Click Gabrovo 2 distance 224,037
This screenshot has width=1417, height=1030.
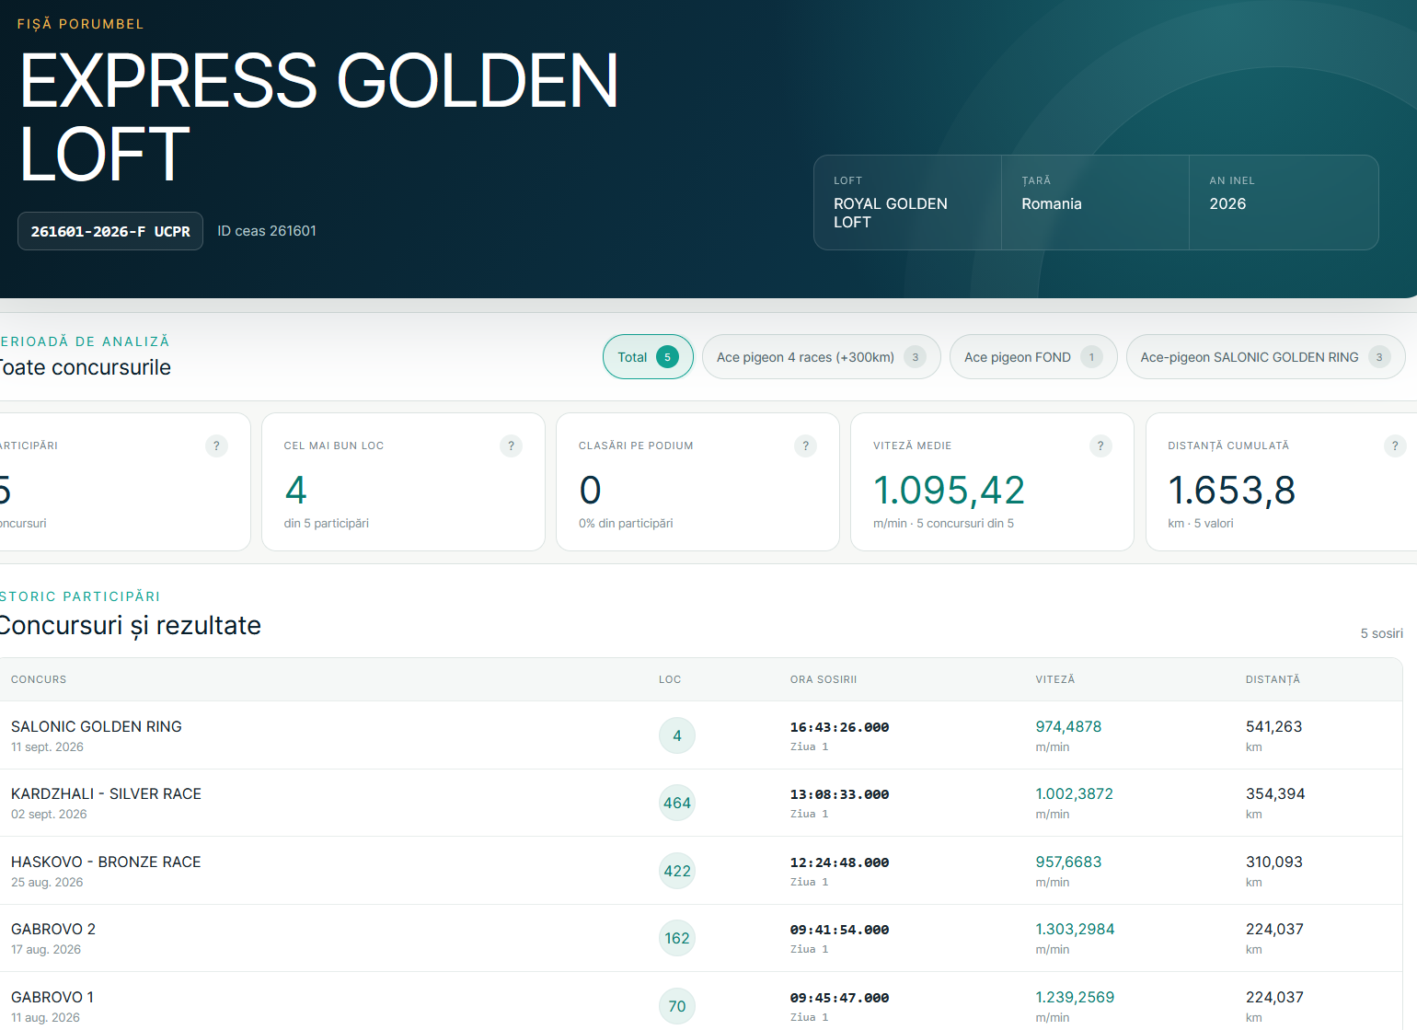coord(1274,929)
